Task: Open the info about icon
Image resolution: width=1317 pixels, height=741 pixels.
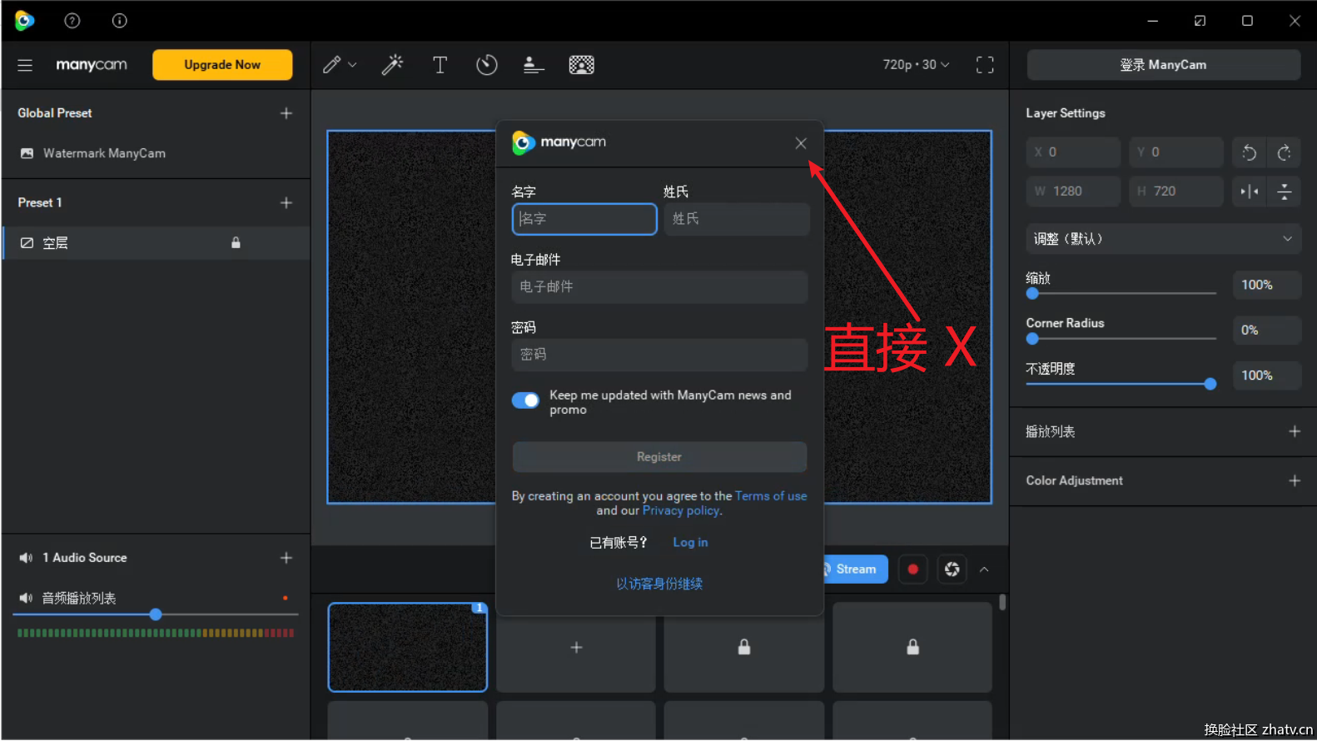Action: click(x=120, y=21)
